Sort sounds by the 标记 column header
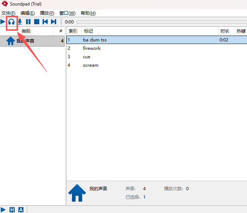The height and width of the screenshot is (213, 247). [x=88, y=31]
